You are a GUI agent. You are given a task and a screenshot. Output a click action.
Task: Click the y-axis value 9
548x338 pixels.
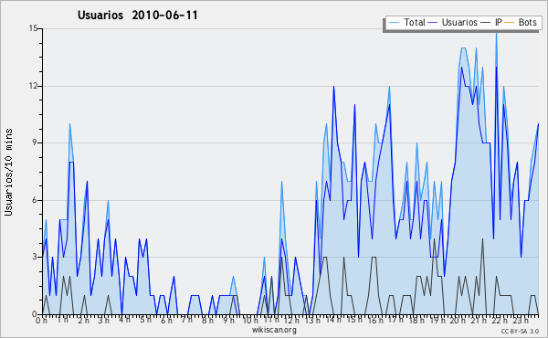point(36,143)
